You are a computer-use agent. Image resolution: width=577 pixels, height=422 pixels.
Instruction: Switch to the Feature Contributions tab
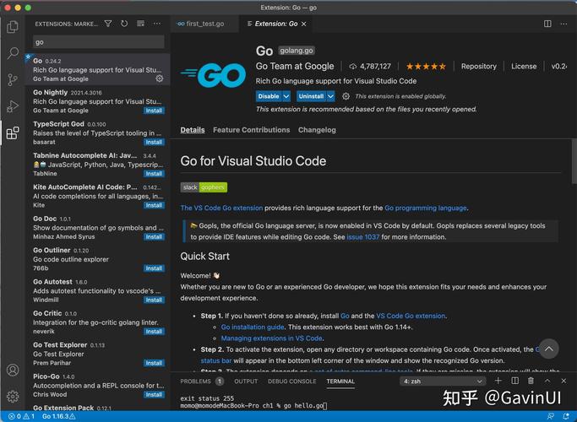252,130
